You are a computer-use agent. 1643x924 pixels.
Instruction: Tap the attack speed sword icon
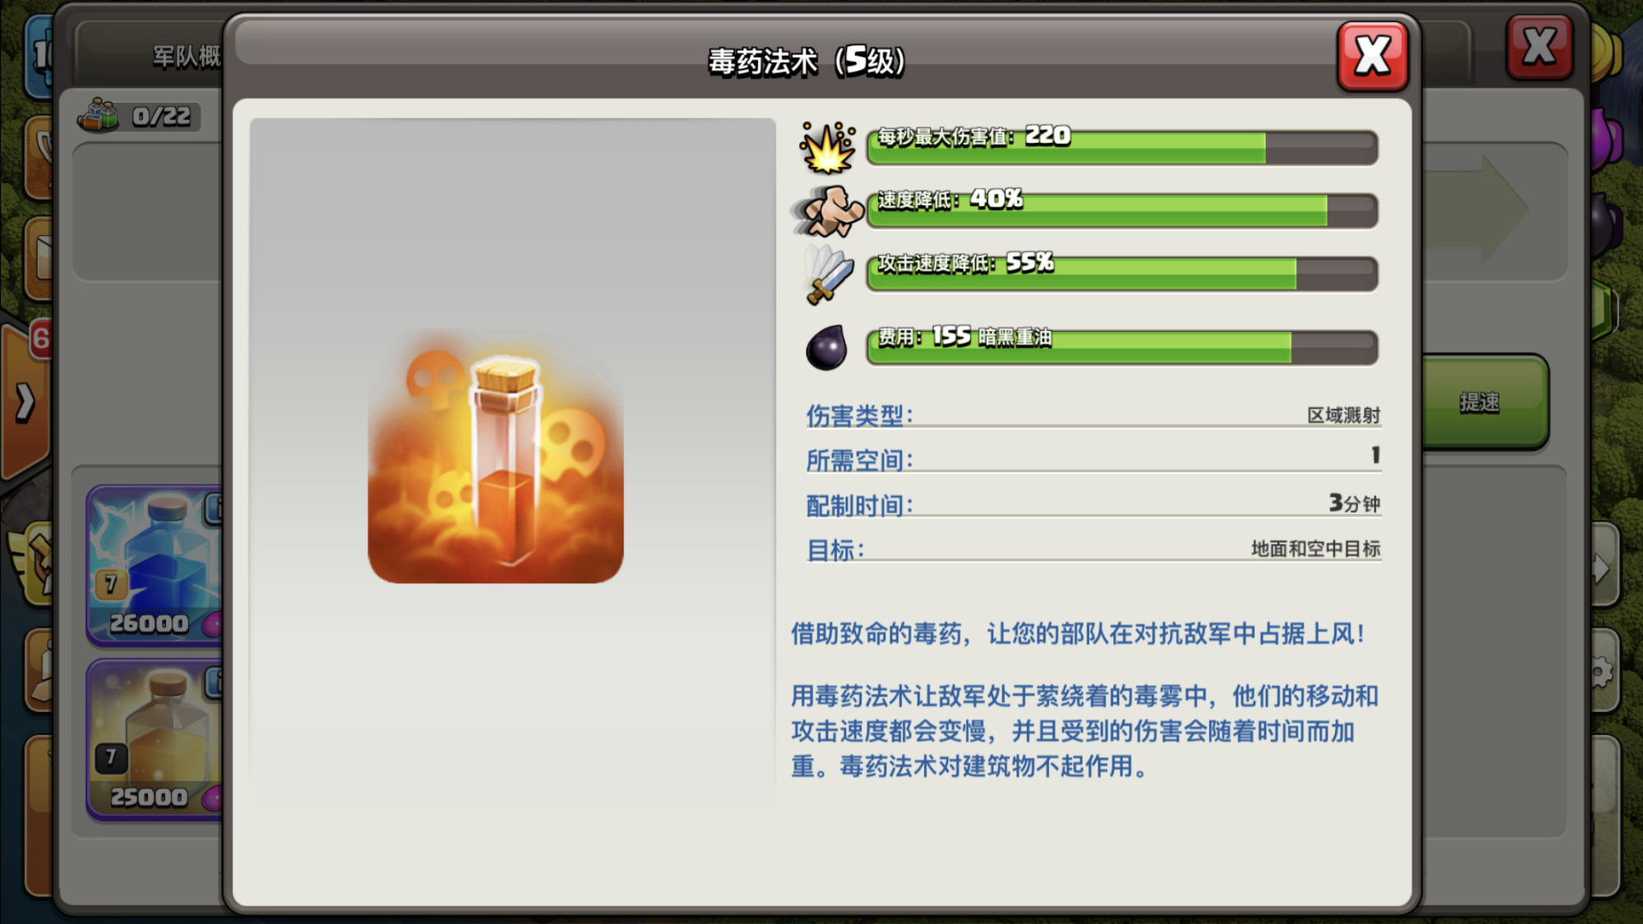coord(828,274)
